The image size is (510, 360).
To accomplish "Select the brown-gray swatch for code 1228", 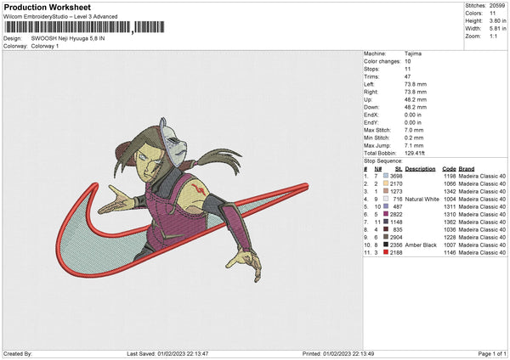I will (x=386, y=237).
